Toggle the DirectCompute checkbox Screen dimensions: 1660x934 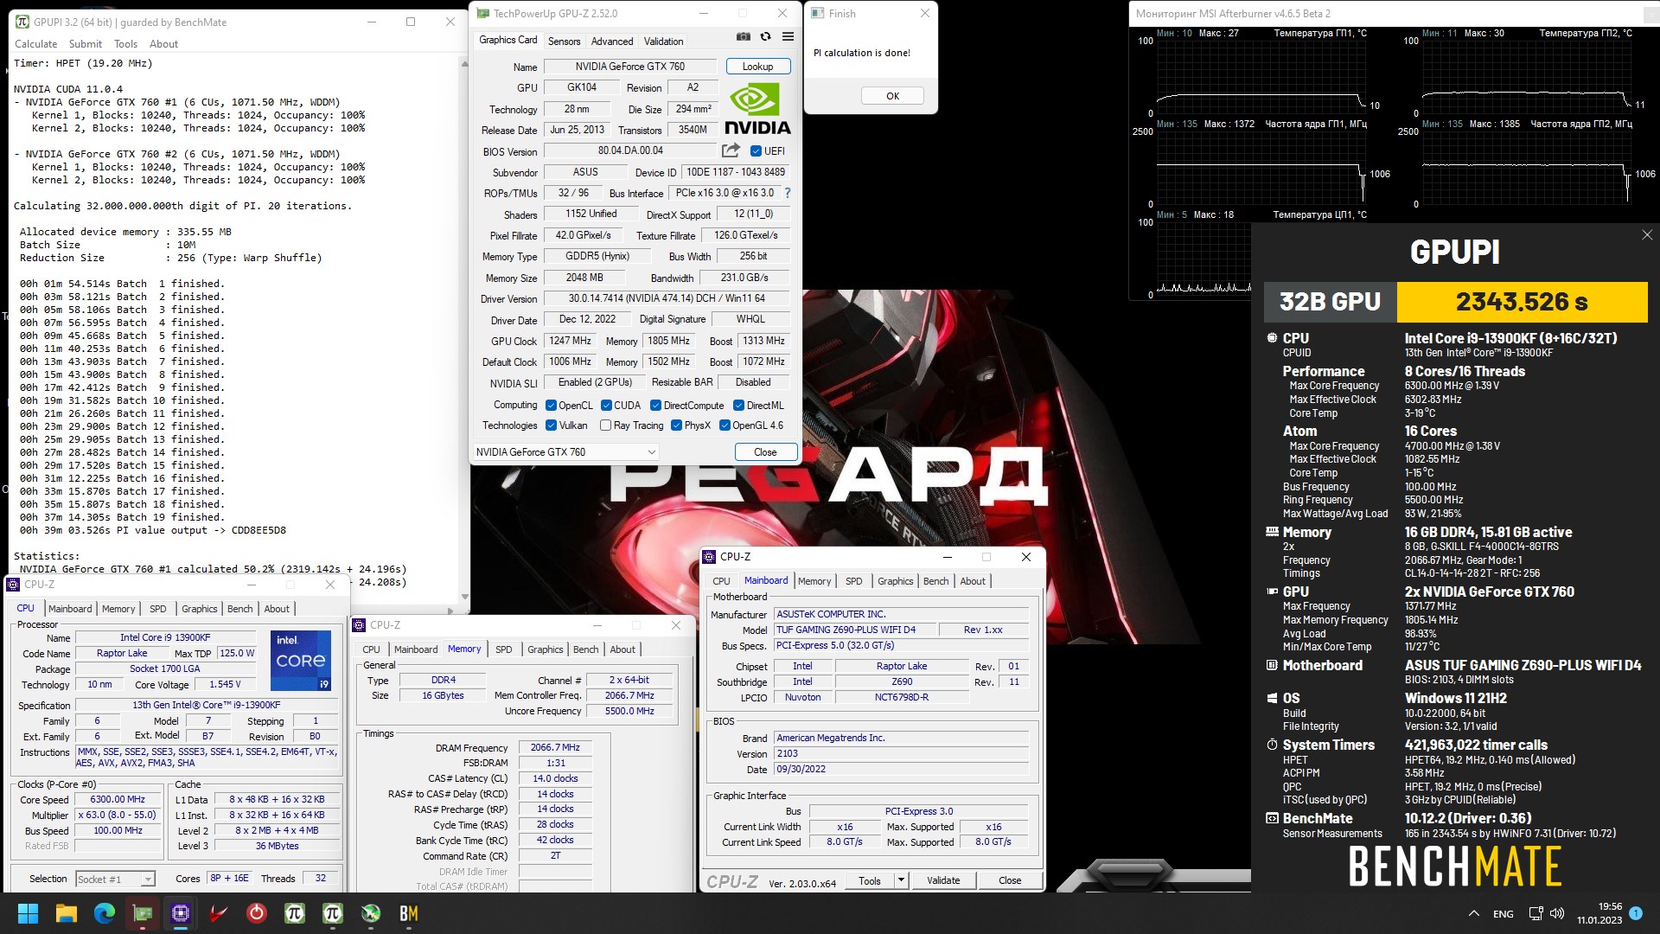[x=655, y=406]
